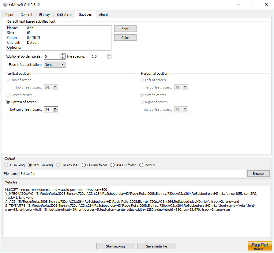Click the Browse button for output file

coord(258,174)
